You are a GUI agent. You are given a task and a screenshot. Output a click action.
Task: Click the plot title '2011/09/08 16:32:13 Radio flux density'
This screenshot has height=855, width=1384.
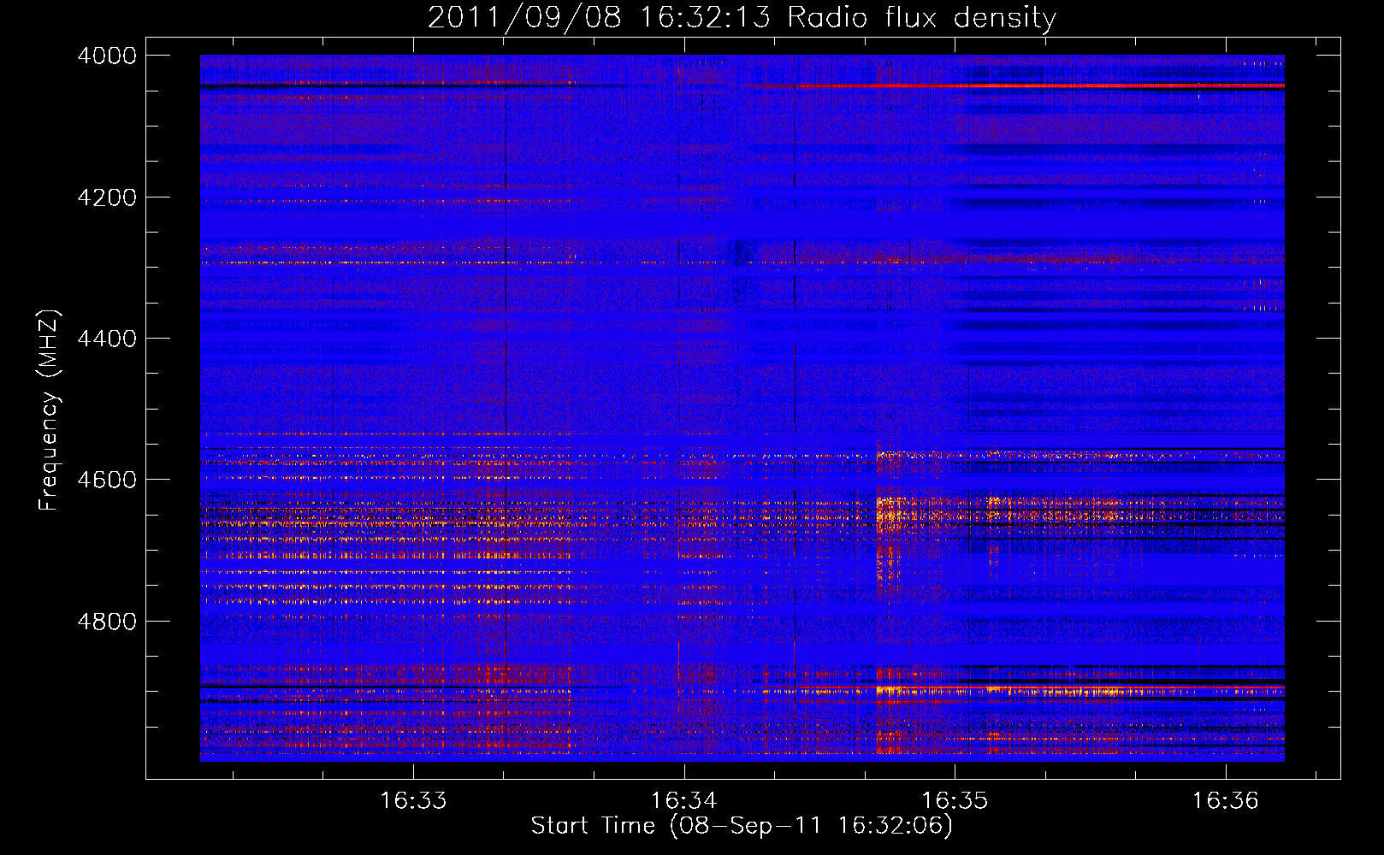(742, 18)
